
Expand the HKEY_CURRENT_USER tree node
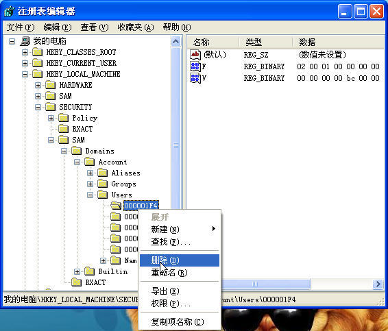25,63
